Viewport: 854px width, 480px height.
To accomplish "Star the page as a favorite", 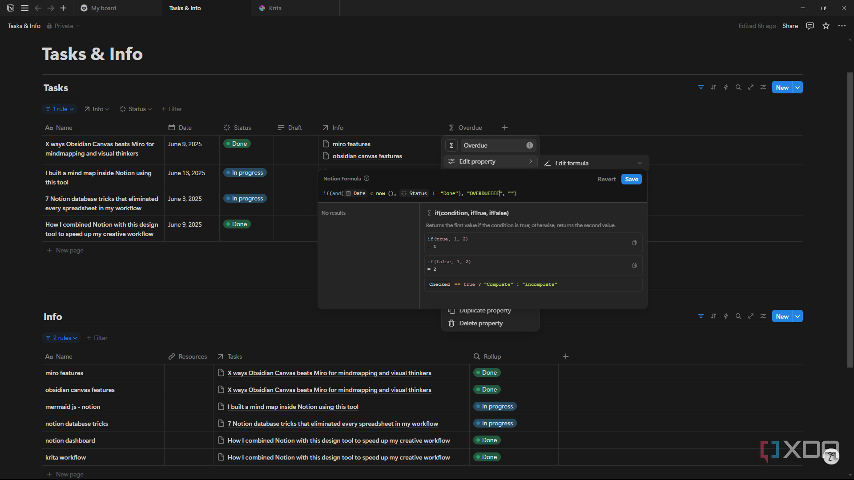I will pos(826,26).
